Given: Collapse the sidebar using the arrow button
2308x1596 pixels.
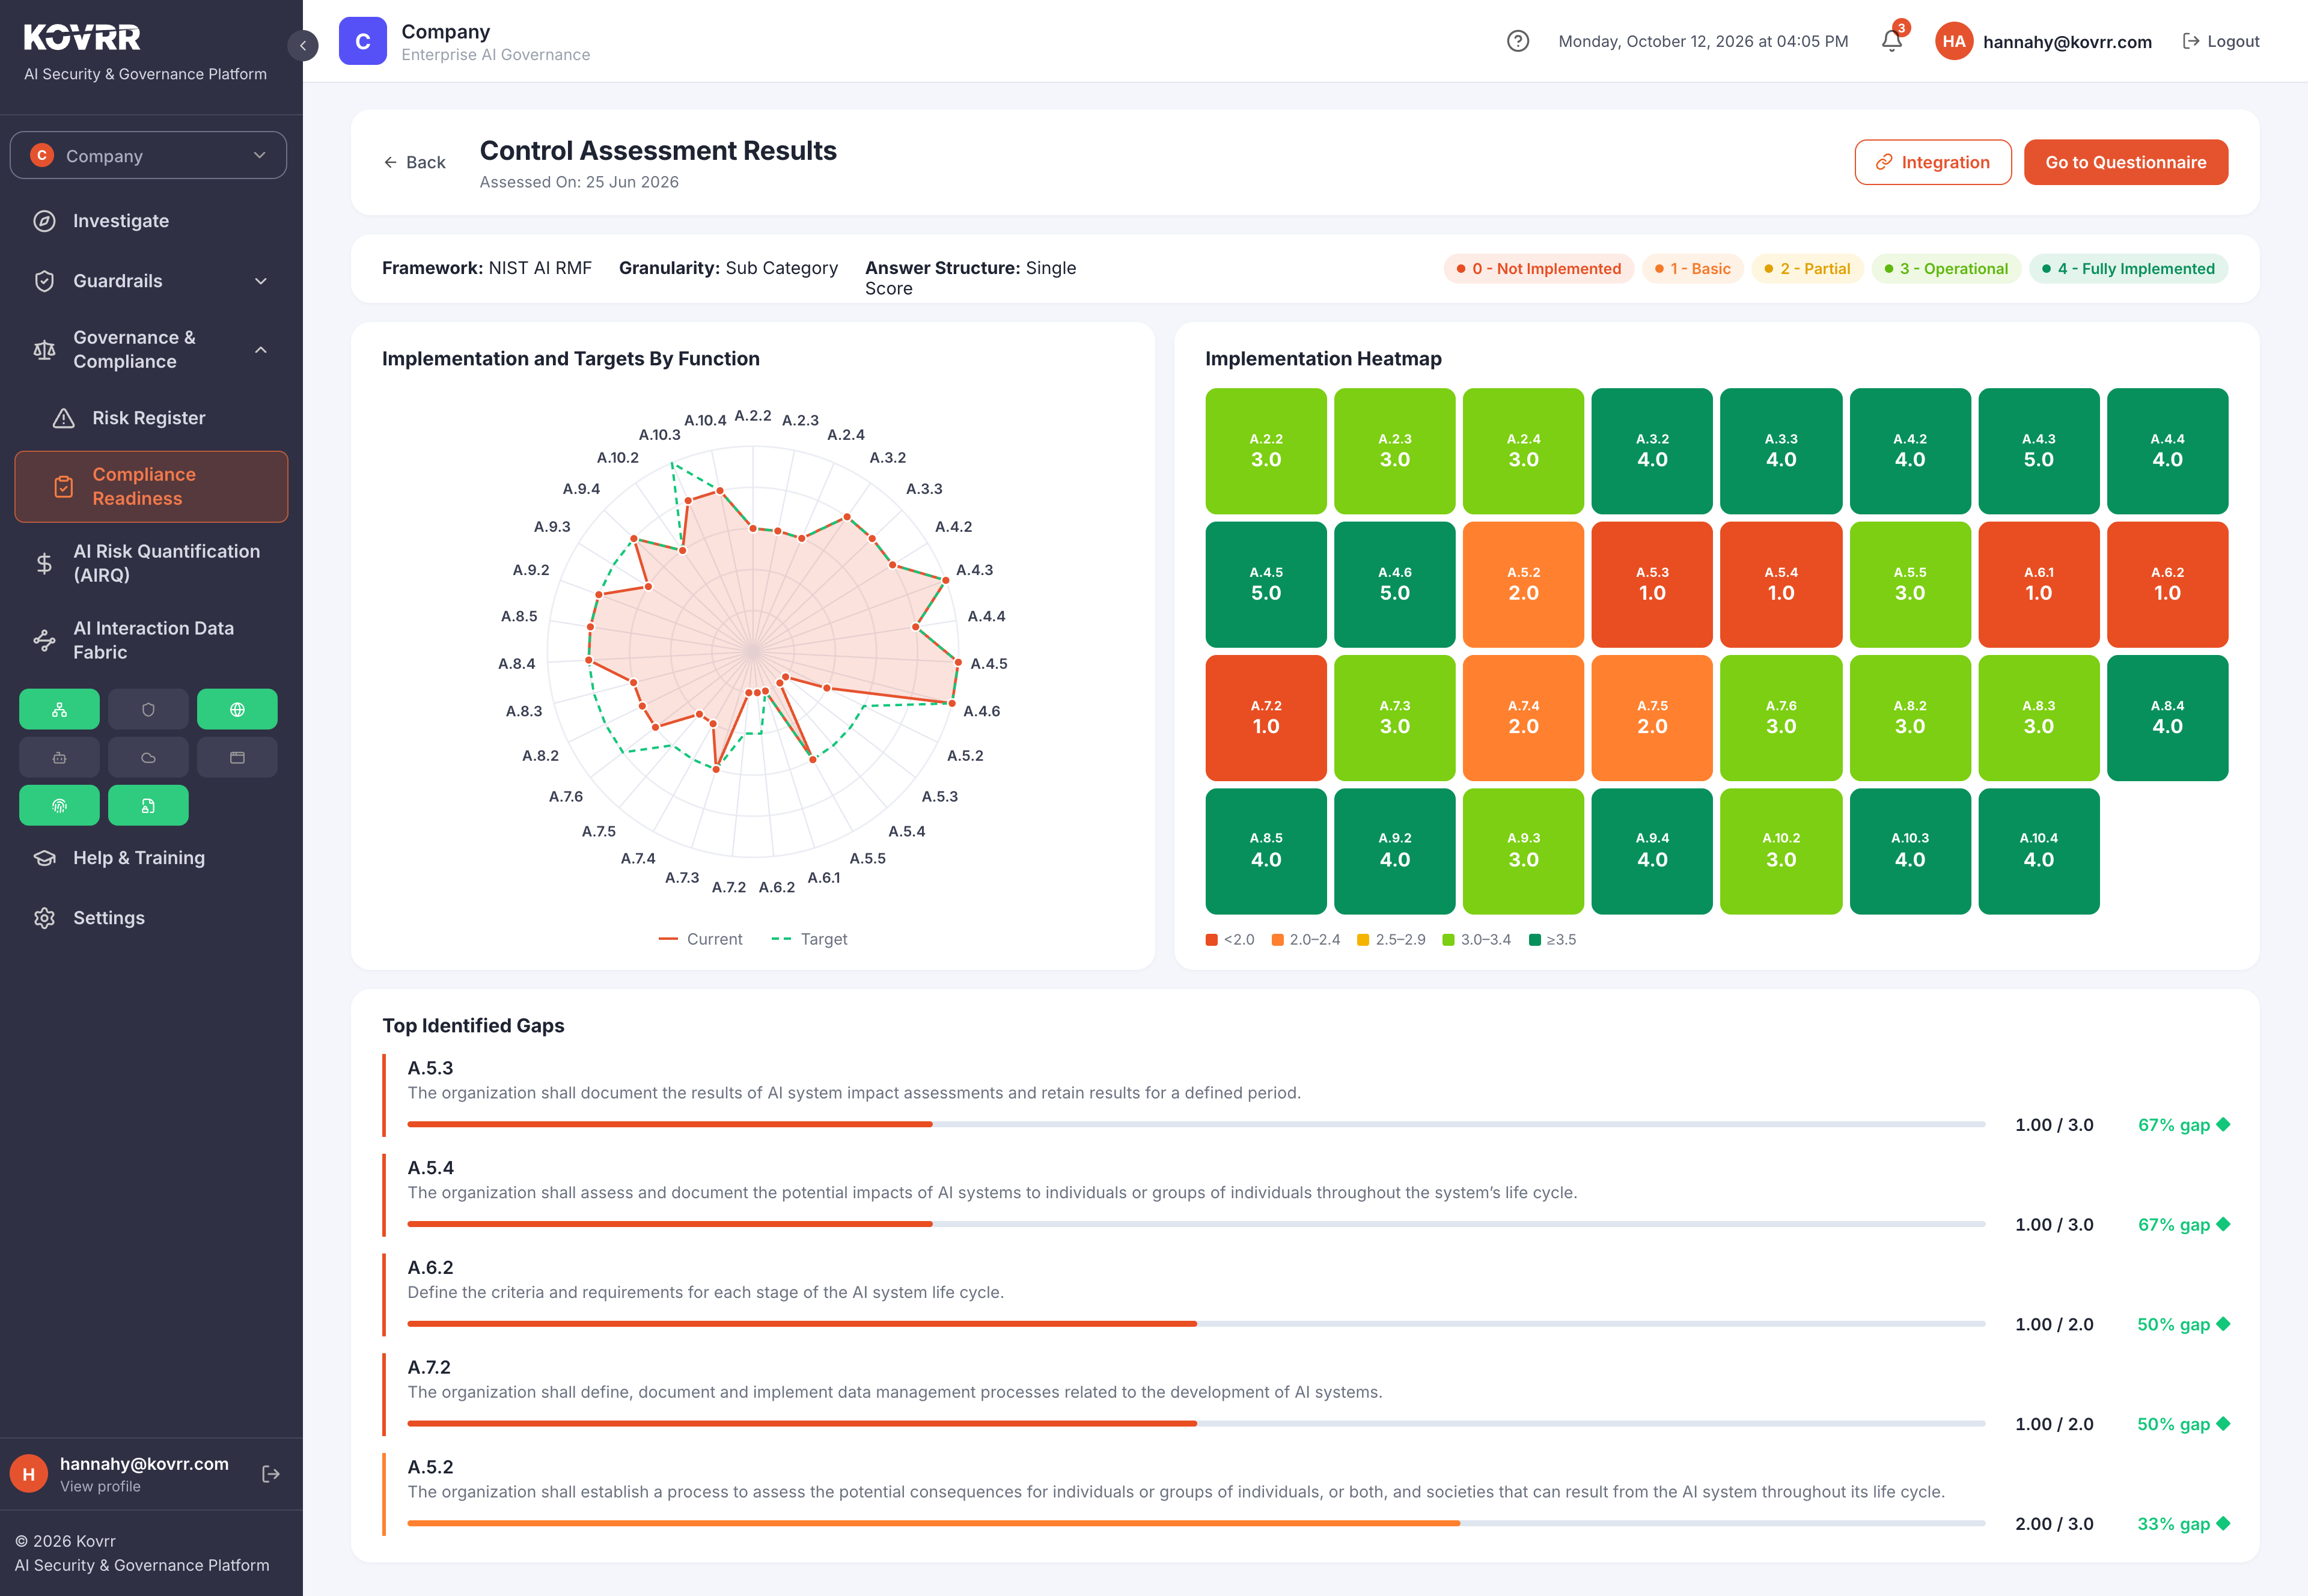Looking at the screenshot, I should click(303, 45).
